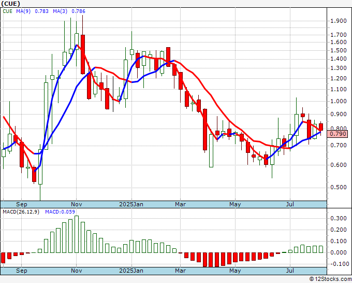
Task: Click Nov on the price chart date axis
Action: (x=77, y=204)
